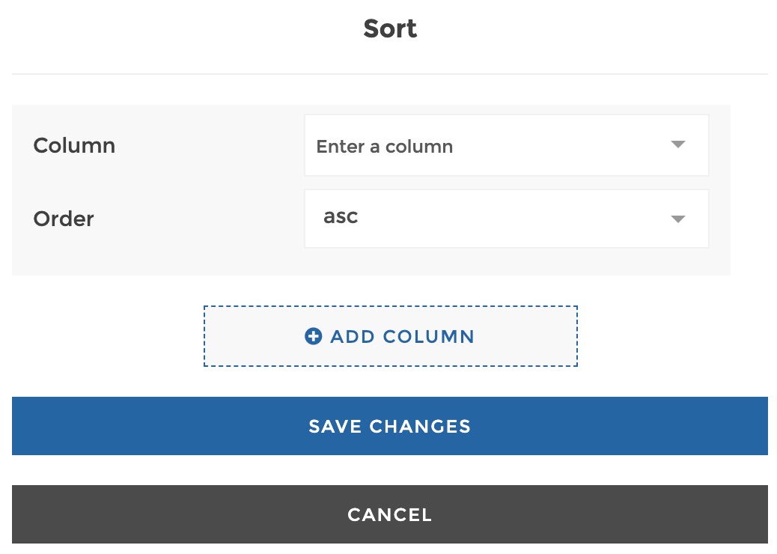
Task: Click the blue SAVE CHANGES button
Action: (x=390, y=426)
